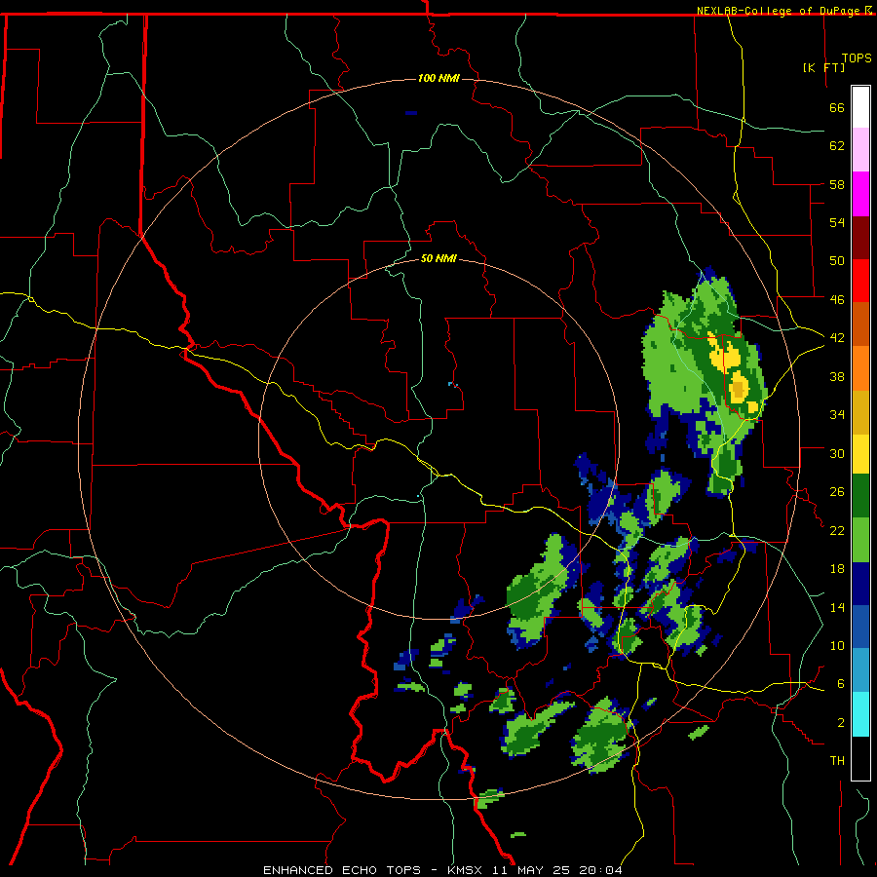Click the black TH legend swatch
This screenshot has height=877, width=877.
[x=860, y=758]
